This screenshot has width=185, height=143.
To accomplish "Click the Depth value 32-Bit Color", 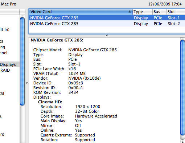I will [87, 111].
